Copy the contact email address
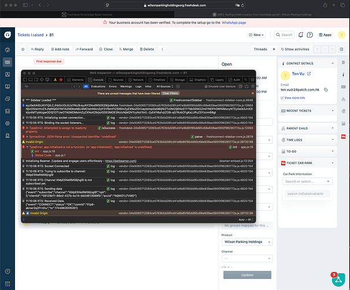The image size is (350, 290). pos(326,90)
